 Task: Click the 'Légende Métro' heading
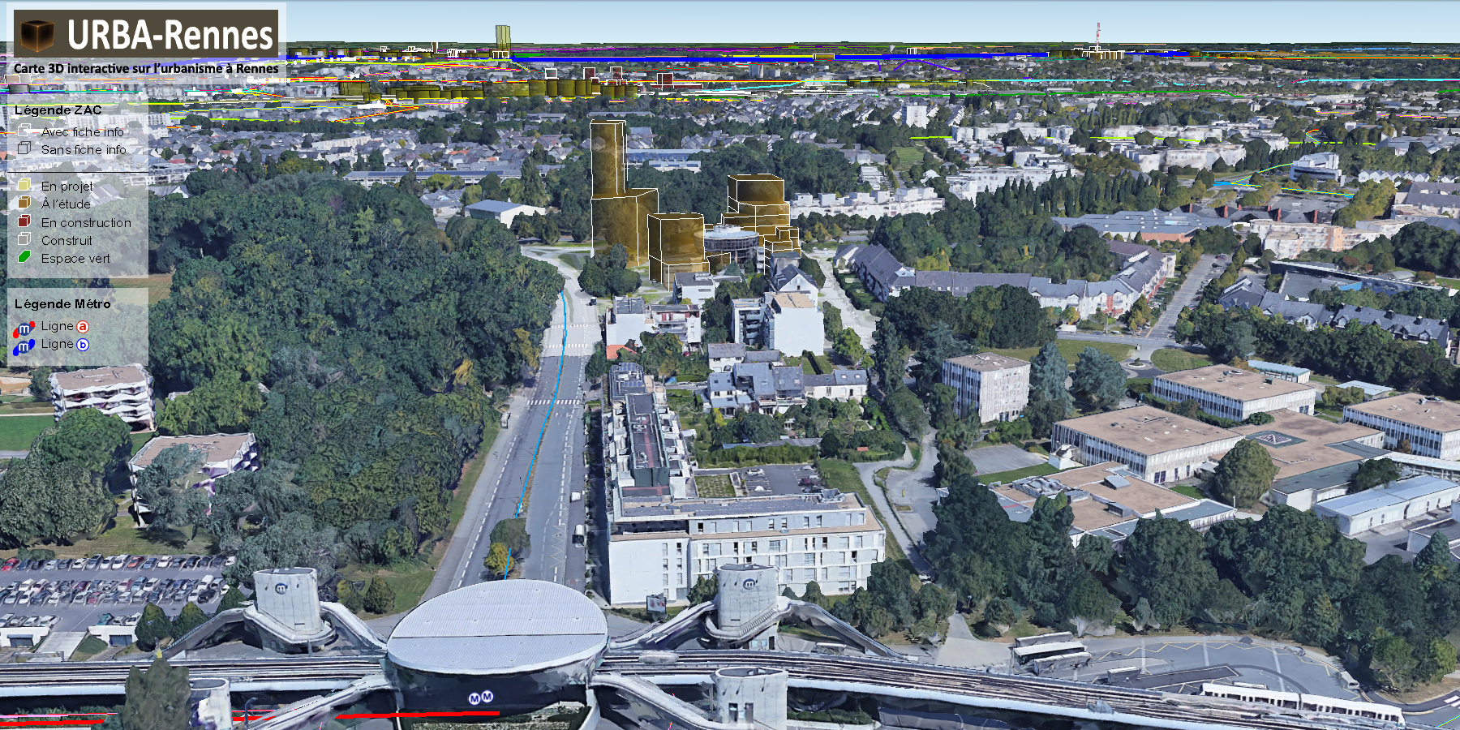pos(62,303)
